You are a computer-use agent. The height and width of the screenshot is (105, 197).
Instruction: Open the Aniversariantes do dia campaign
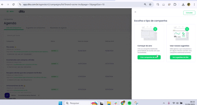point(15,86)
